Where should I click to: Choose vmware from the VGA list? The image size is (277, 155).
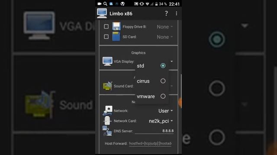152,96
